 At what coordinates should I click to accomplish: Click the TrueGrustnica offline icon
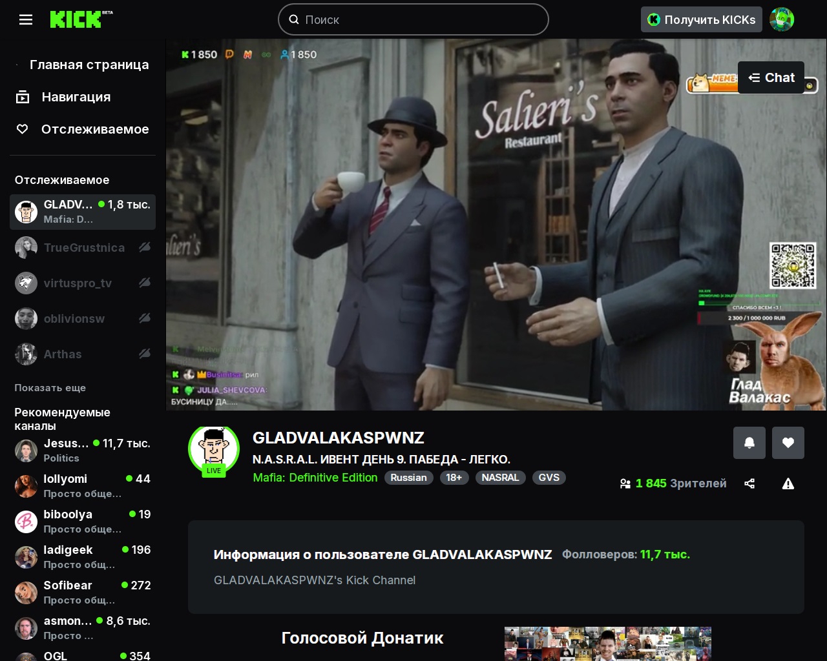(145, 247)
